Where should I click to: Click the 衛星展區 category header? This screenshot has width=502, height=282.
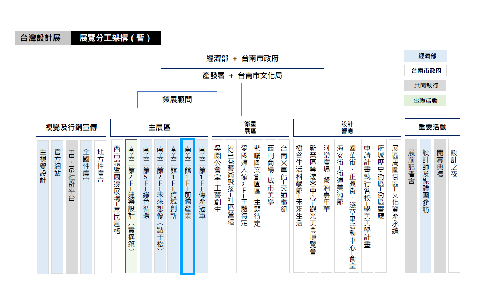(250, 127)
